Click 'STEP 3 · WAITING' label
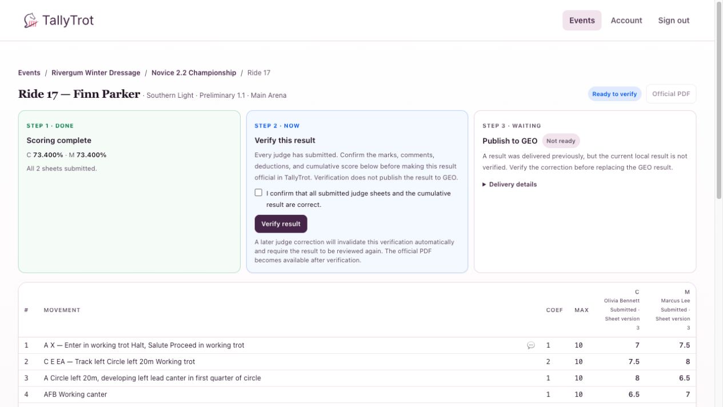Image resolution: width=723 pixels, height=407 pixels. (x=512, y=126)
